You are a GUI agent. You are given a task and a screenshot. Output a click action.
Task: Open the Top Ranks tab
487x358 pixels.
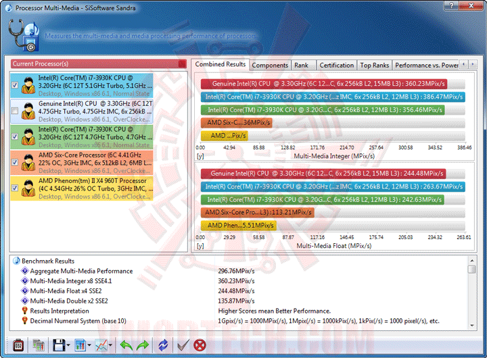pyautogui.click(x=374, y=65)
